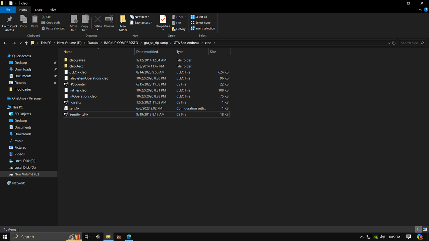429x241 pixels.
Task: Create a New folder from ribbon
Action: (x=123, y=23)
